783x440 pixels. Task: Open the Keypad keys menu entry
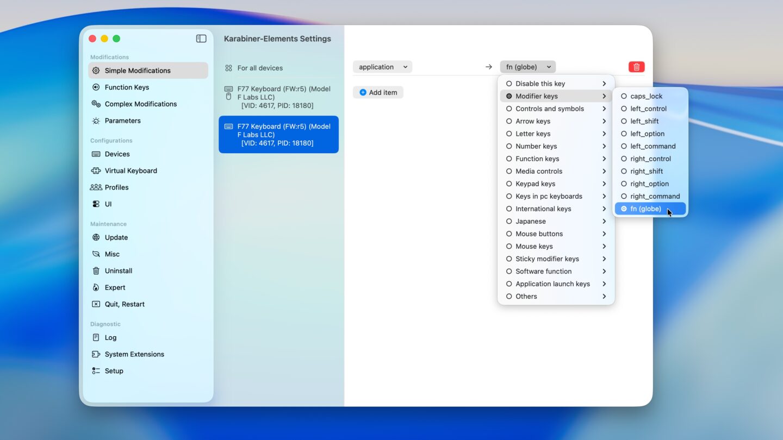click(x=556, y=184)
